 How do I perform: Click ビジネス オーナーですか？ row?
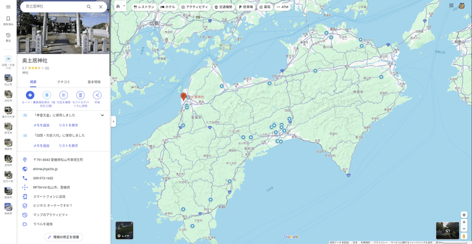64,206
